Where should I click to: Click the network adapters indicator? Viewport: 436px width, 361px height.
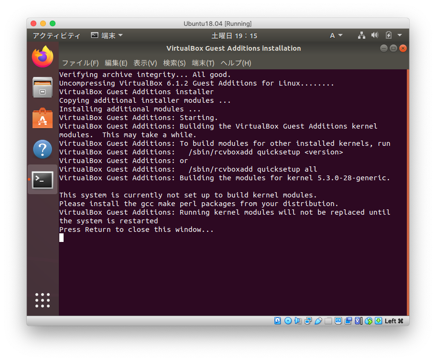coord(308,321)
